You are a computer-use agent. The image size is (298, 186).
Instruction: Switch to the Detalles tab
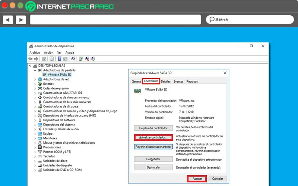[165, 81]
